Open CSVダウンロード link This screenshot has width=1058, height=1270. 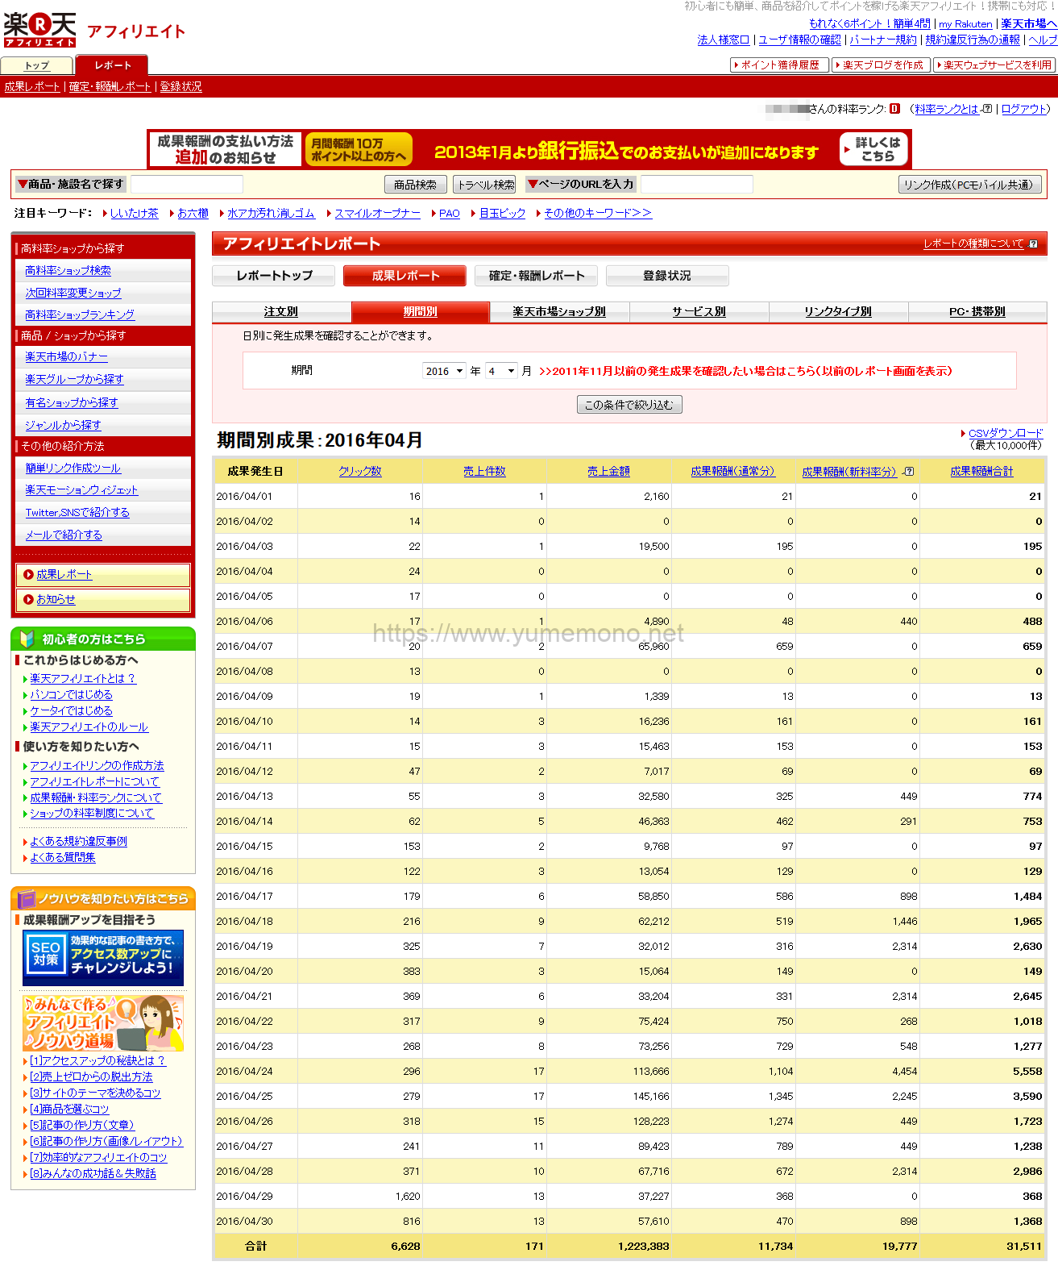click(x=1006, y=433)
